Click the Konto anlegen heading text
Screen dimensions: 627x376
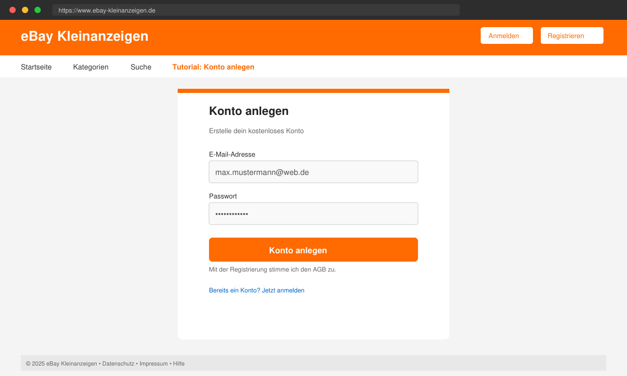tap(249, 111)
